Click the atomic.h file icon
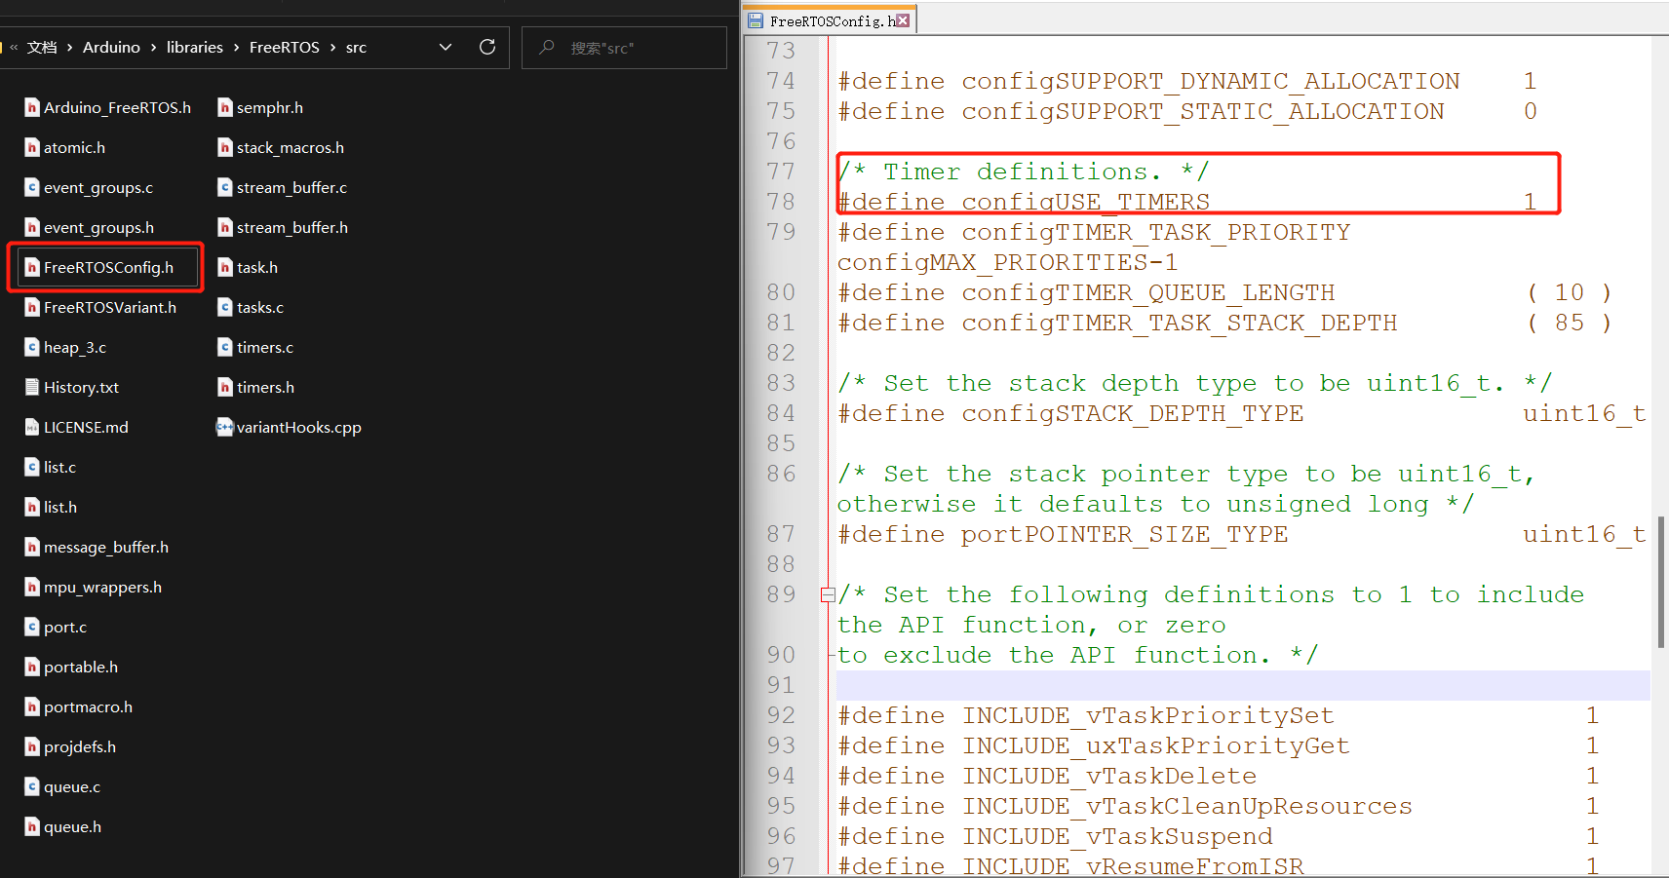This screenshot has height=878, width=1669. click(32, 147)
